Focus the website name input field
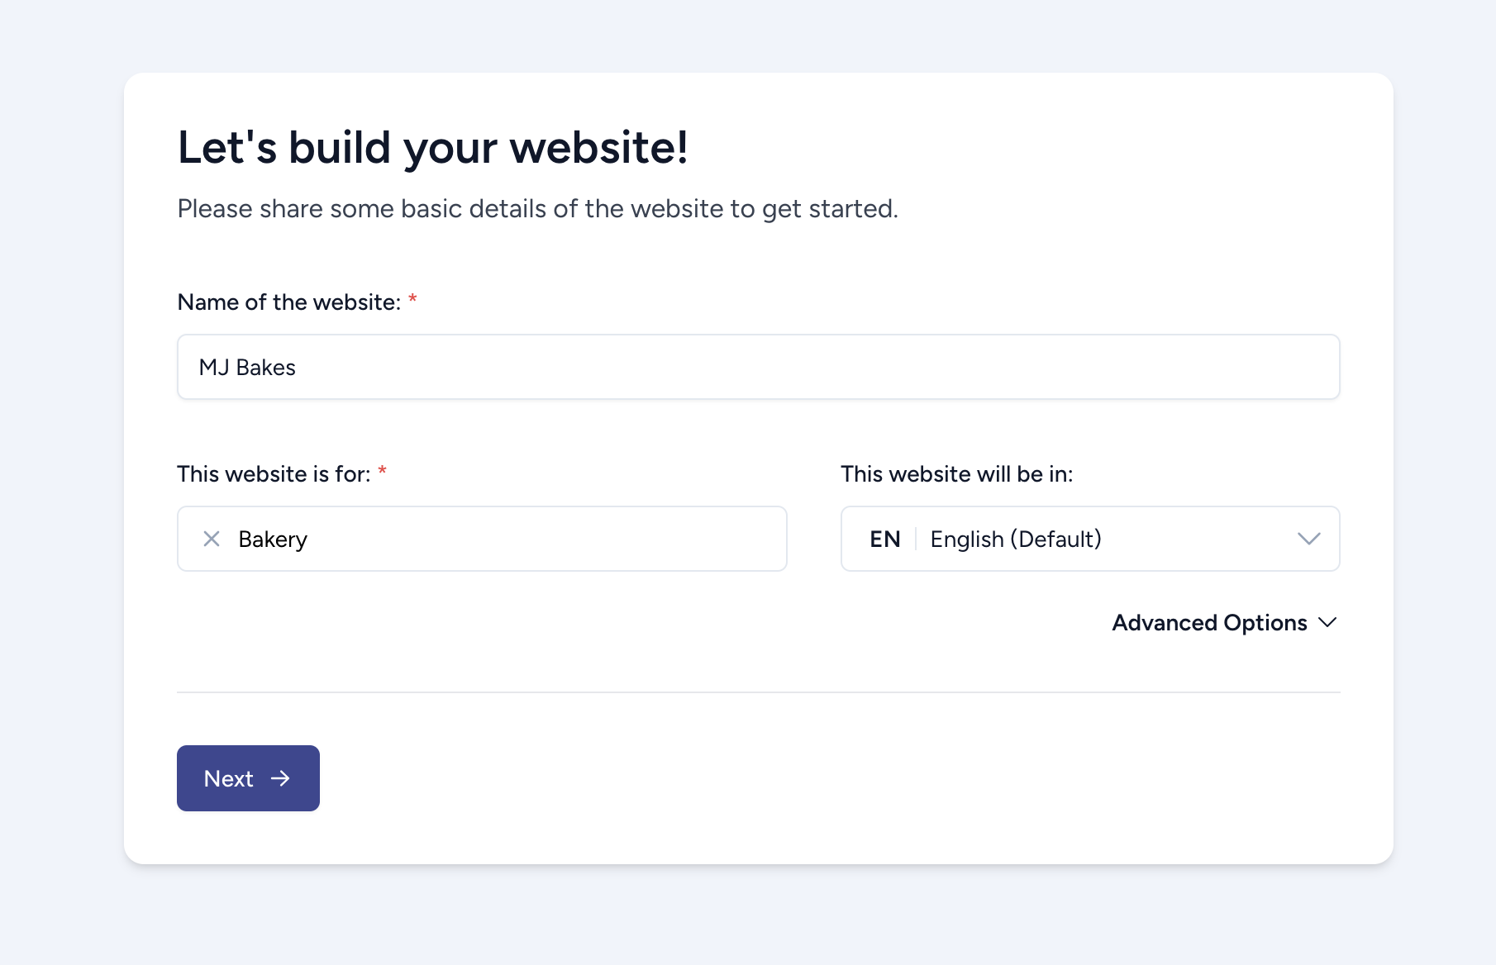Image resolution: width=1496 pixels, height=965 pixels. [758, 367]
